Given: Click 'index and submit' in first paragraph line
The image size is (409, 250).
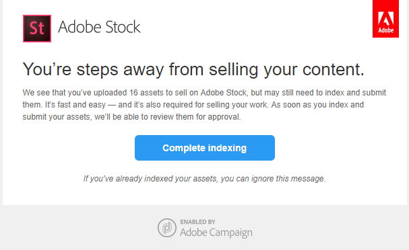Looking at the screenshot, I should (x=356, y=93).
